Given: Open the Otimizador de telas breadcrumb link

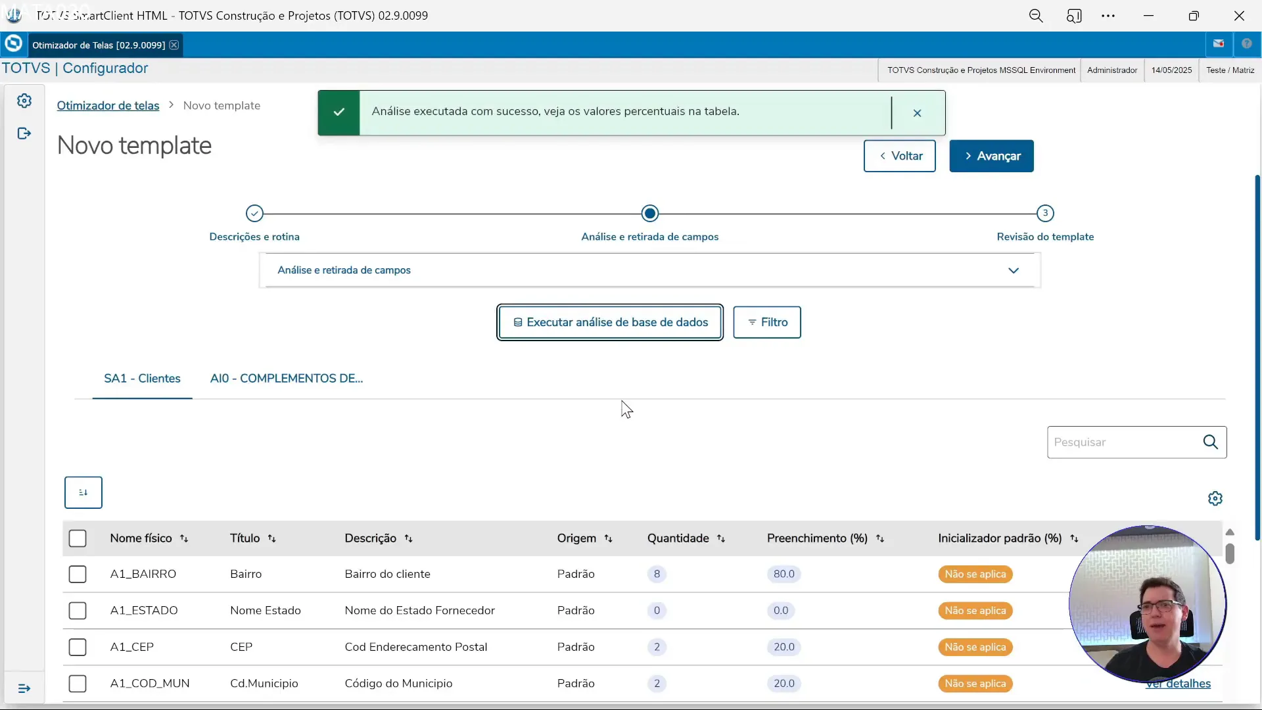Looking at the screenshot, I should tap(108, 106).
